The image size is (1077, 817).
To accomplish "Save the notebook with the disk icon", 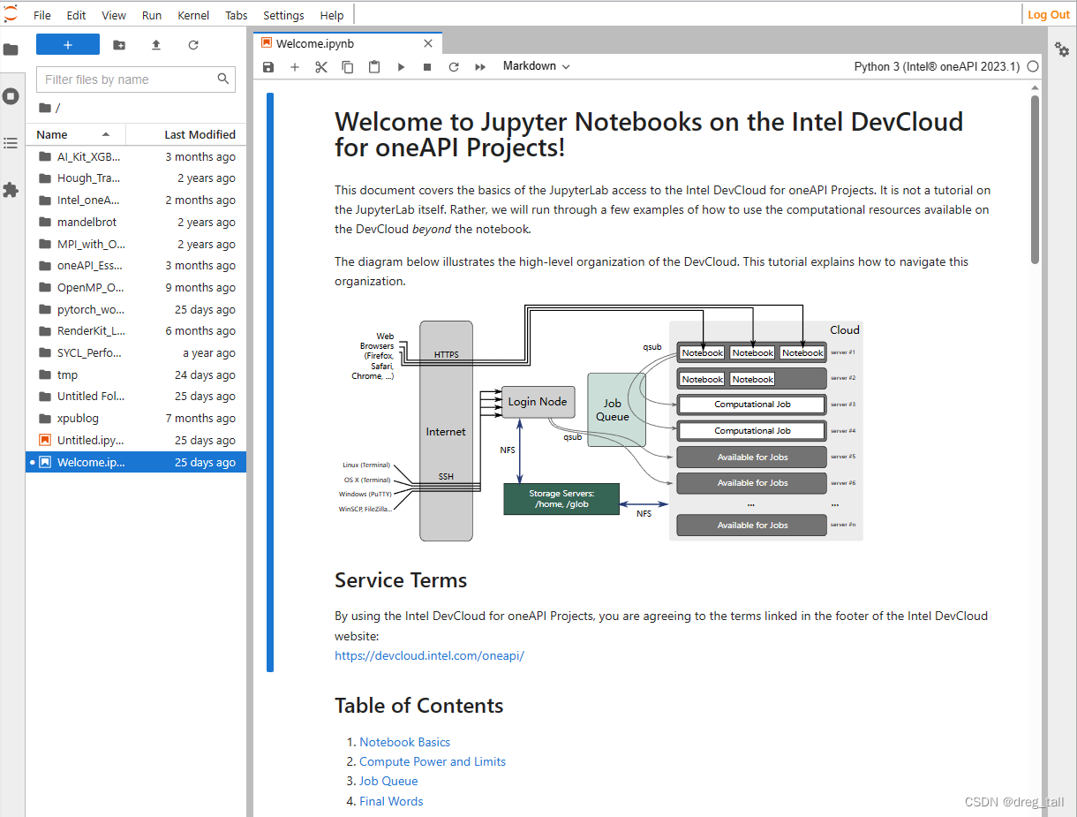I will (x=268, y=67).
